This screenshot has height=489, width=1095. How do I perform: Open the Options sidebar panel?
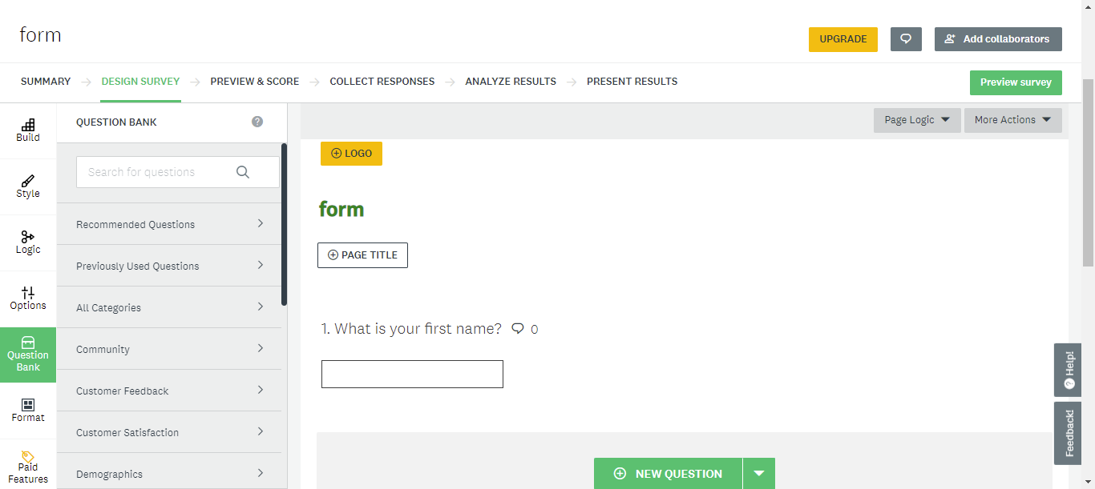pos(28,299)
